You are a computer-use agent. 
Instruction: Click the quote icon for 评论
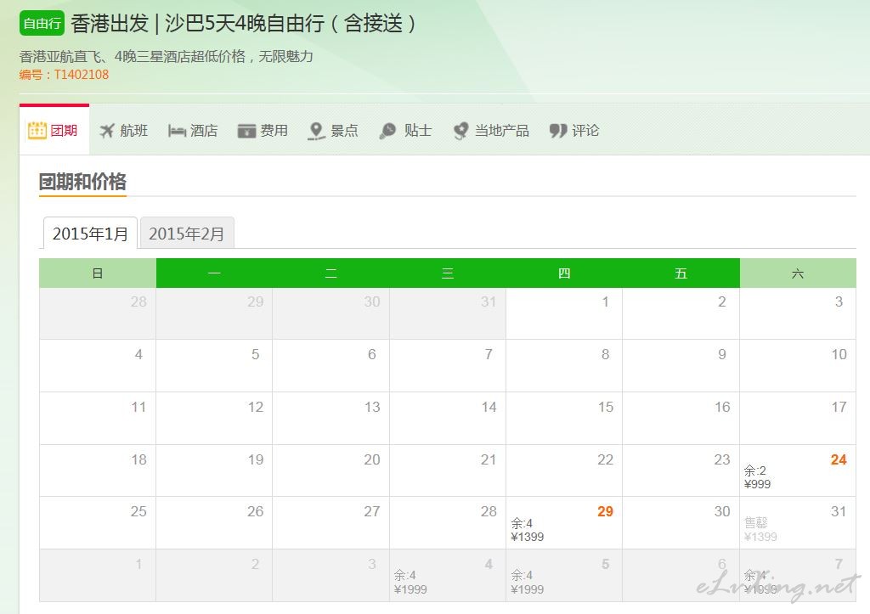(558, 131)
